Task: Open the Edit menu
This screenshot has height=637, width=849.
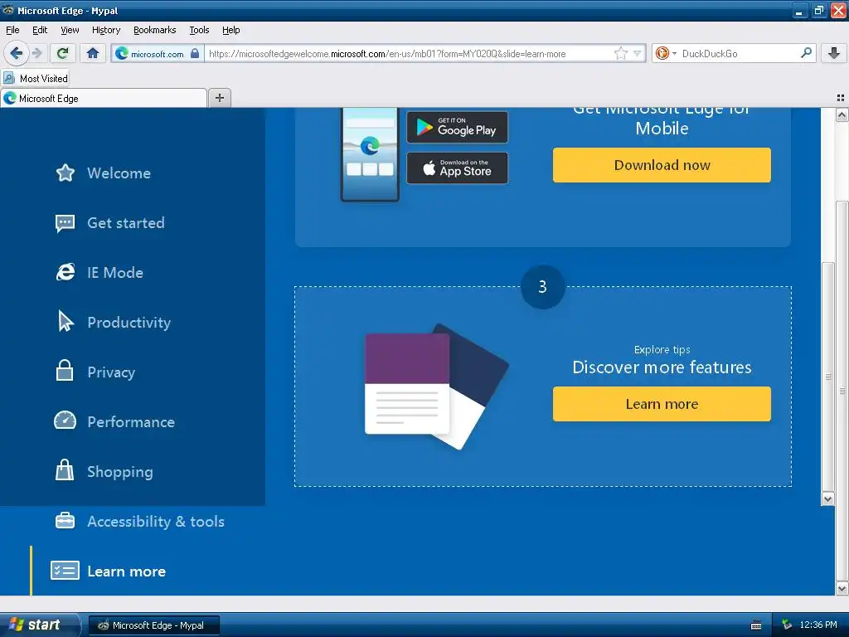Action: (40, 30)
